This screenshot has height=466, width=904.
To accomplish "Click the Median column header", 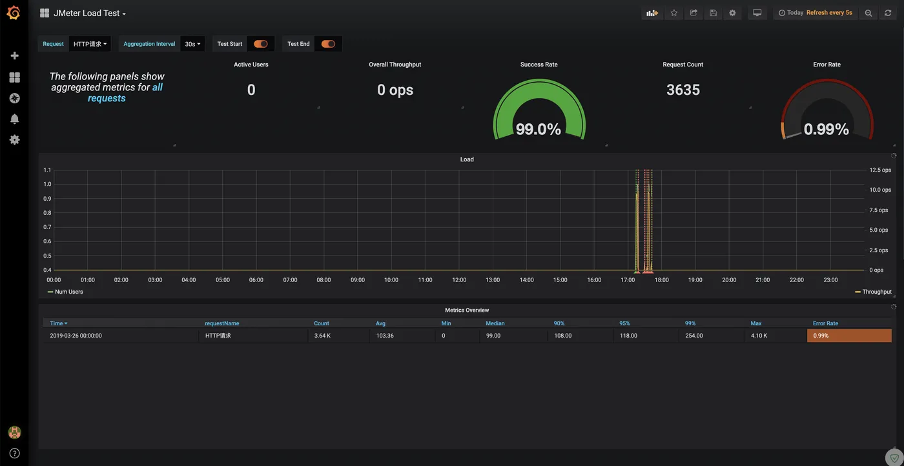I will point(495,323).
